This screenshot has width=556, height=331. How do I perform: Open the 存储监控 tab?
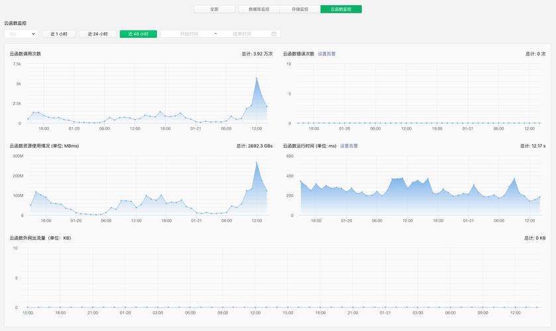click(x=300, y=9)
